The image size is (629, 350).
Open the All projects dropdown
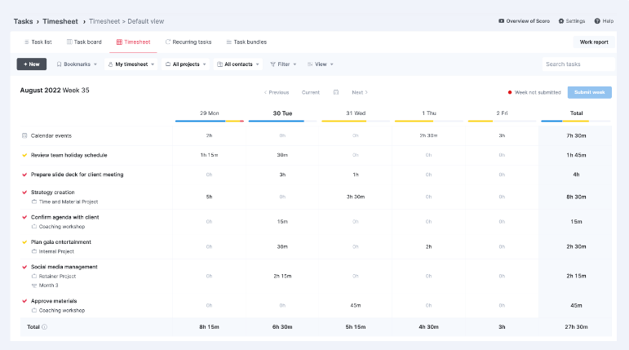186,64
